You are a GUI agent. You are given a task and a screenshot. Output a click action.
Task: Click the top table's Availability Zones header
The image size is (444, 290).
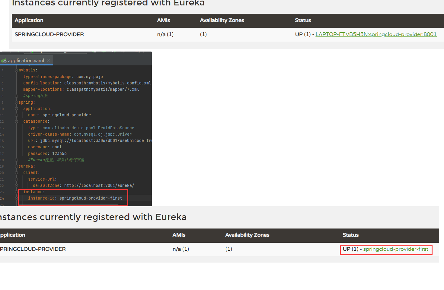222,20
